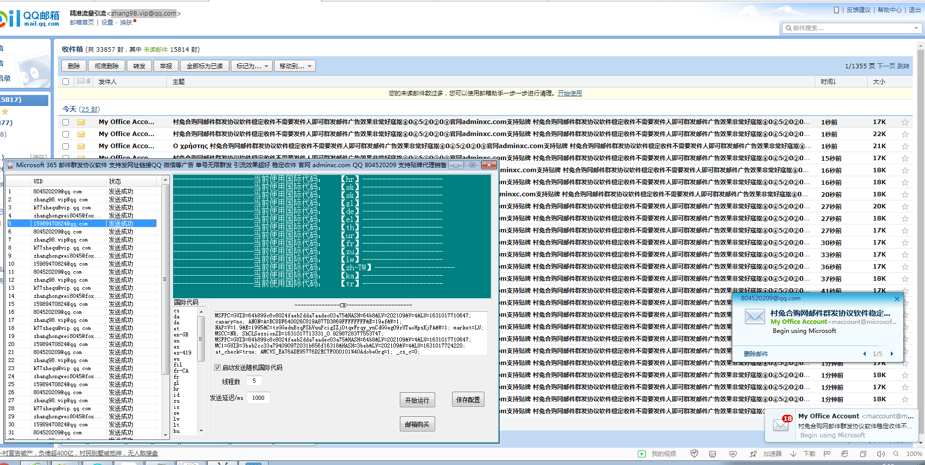Star the top My Office Account email
Viewport: 925px width, 465px height.
point(905,122)
